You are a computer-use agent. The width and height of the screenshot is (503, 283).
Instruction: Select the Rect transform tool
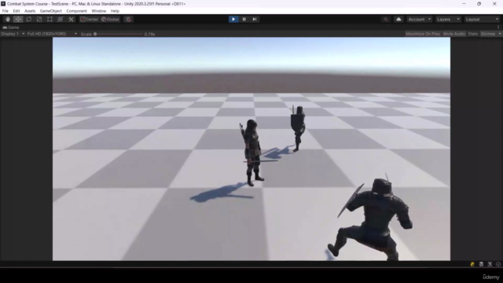[x=50, y=19]
